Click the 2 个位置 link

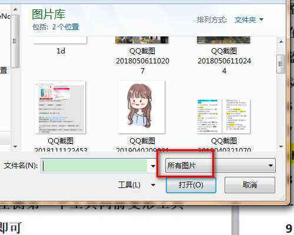[65, 27]
